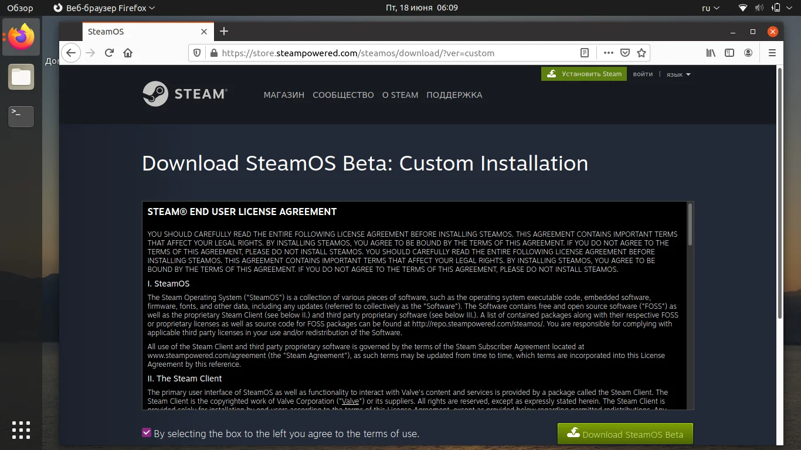Open the Firefox account icon
The image size is (801, 450).
click(x=748, y=53)
